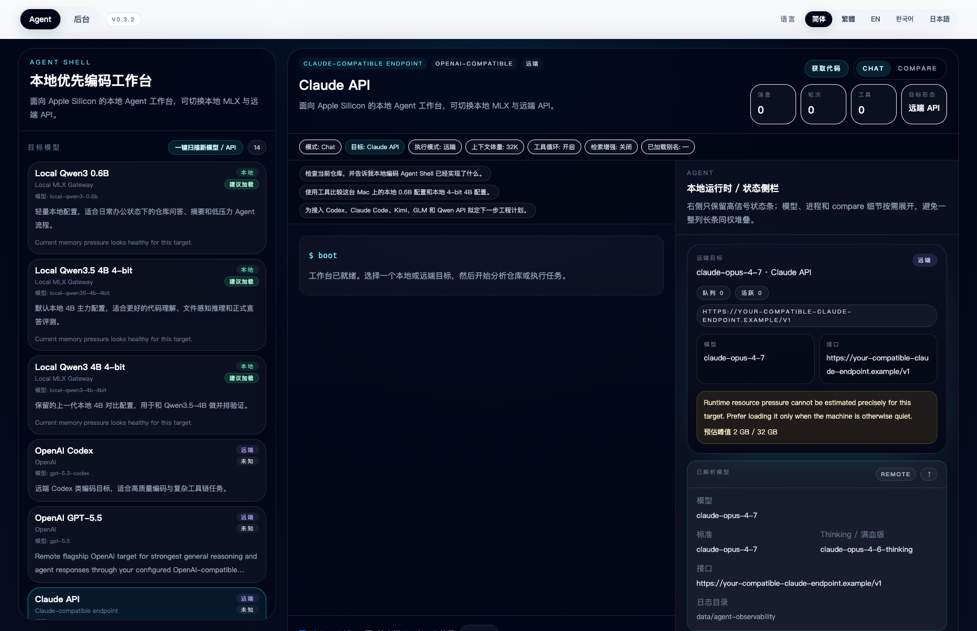Click the 未知 badge on OpenAI Codex
This screenshot has width=977, height=631.
(x=247, y=462)
